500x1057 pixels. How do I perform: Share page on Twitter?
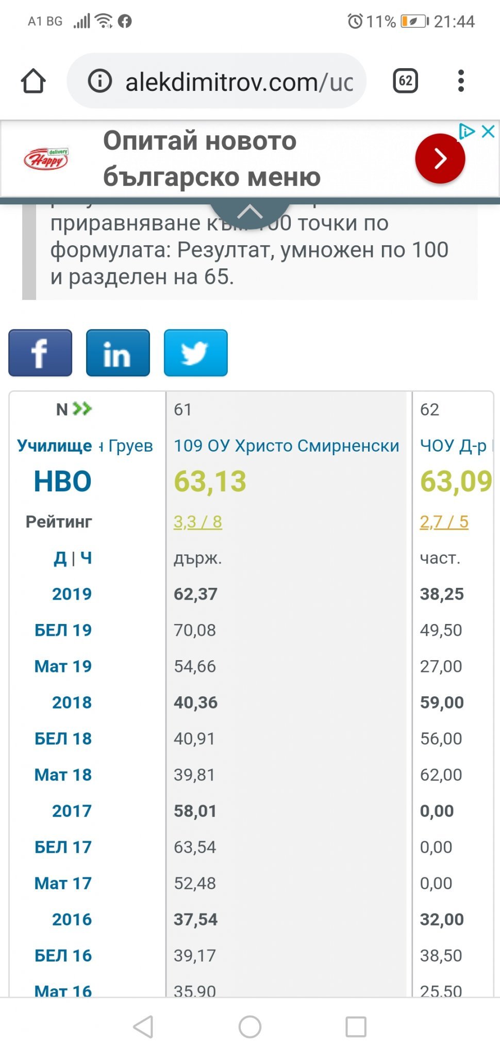tap(195, 353)
